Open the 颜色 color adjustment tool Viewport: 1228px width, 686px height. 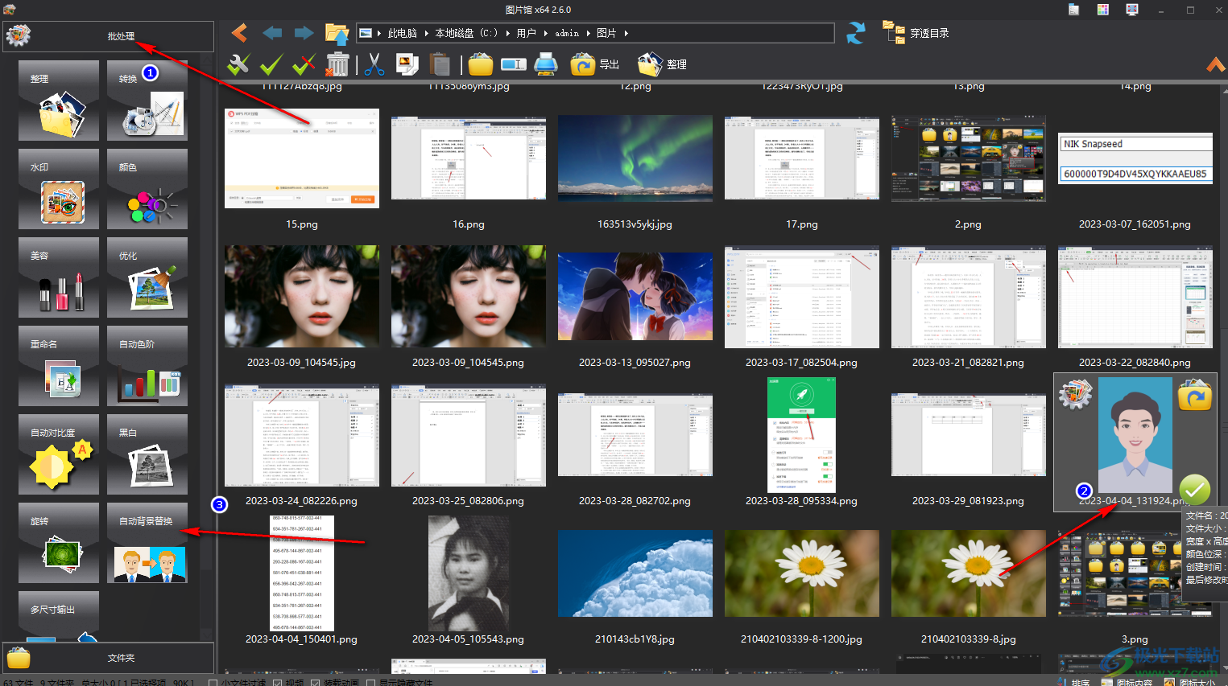point(147,189)
